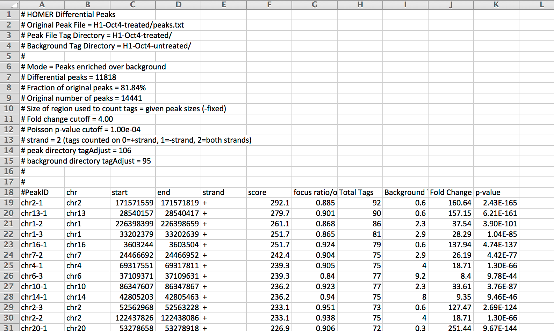Click focus ratio value 0.924

[x=315, y=245]
